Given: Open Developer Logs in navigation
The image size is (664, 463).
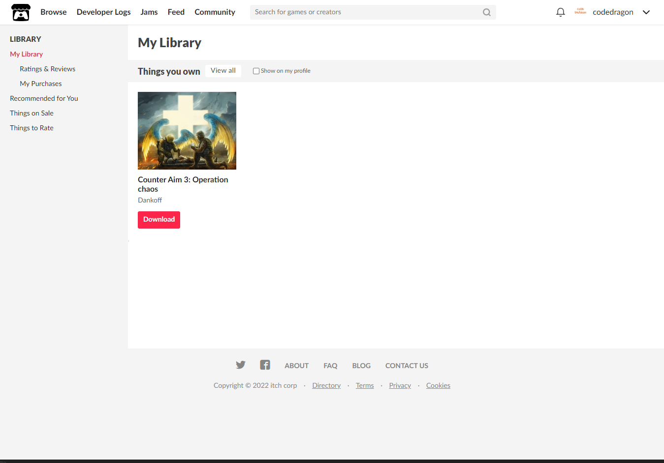Looking at the screenshot, I should click(x=103, y=12).
